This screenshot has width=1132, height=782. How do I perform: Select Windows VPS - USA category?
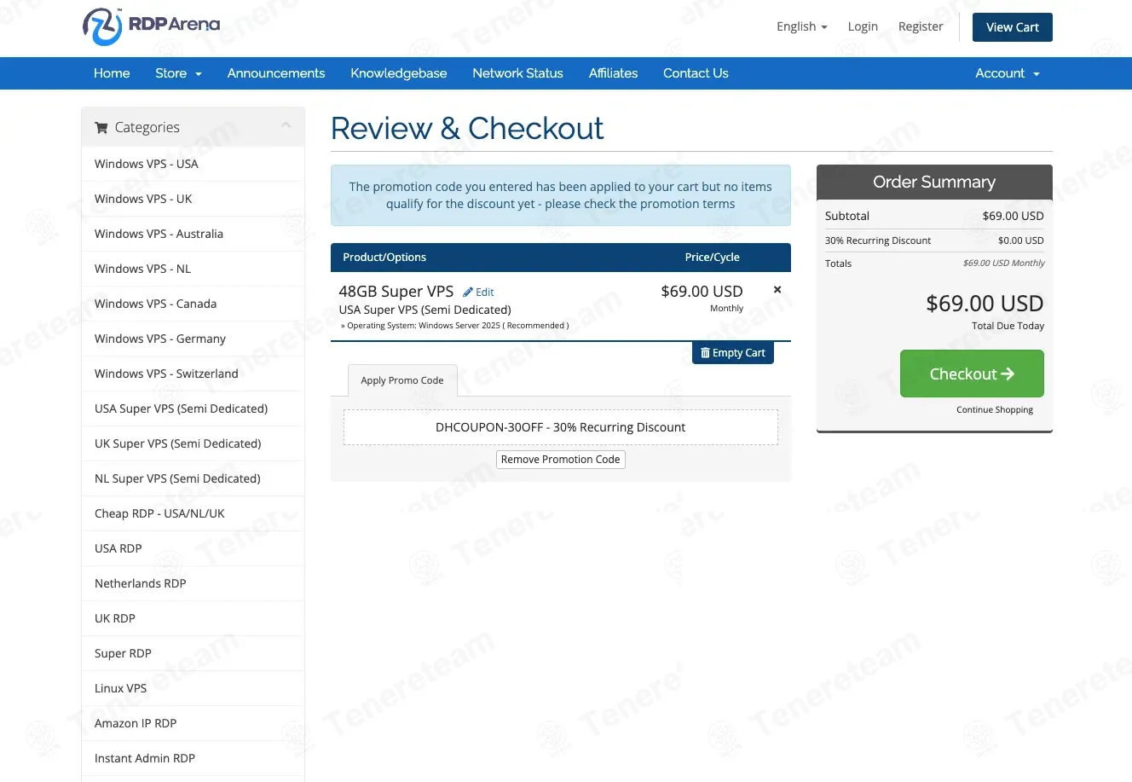pyautogui.click(x=193, y=164)
